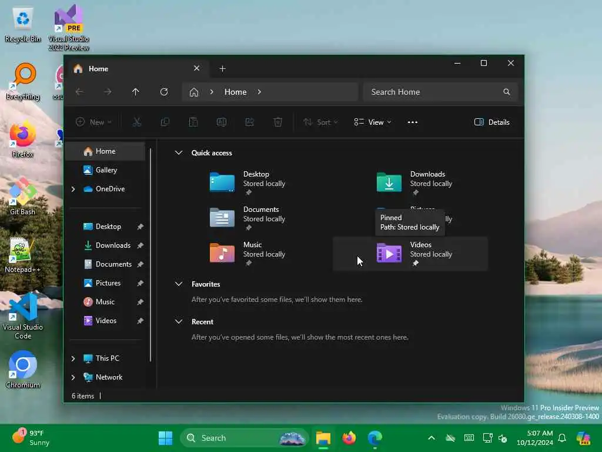Open the Sort dropdown

tap(320, 122)
